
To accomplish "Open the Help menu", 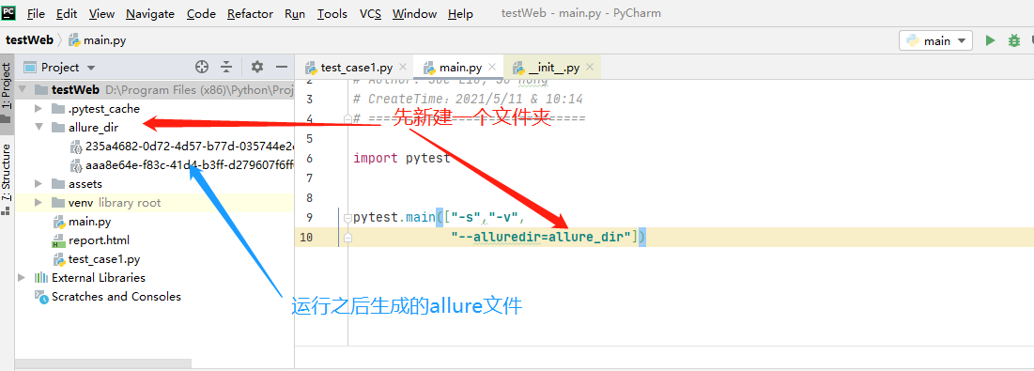I will (460, 13).
